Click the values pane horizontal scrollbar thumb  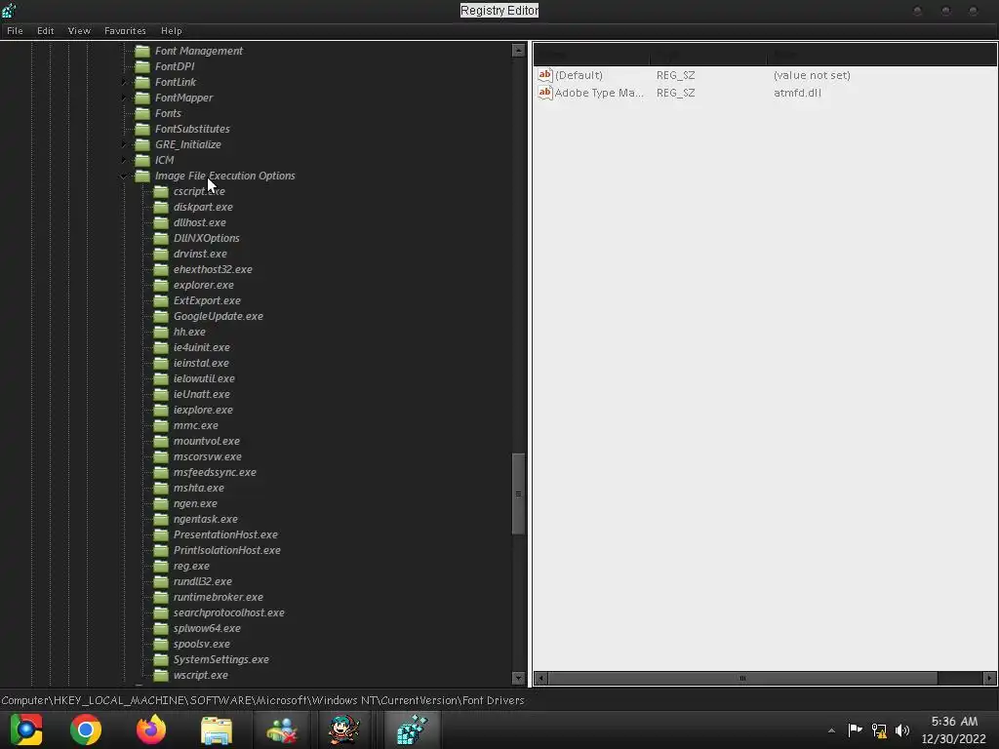742,679
